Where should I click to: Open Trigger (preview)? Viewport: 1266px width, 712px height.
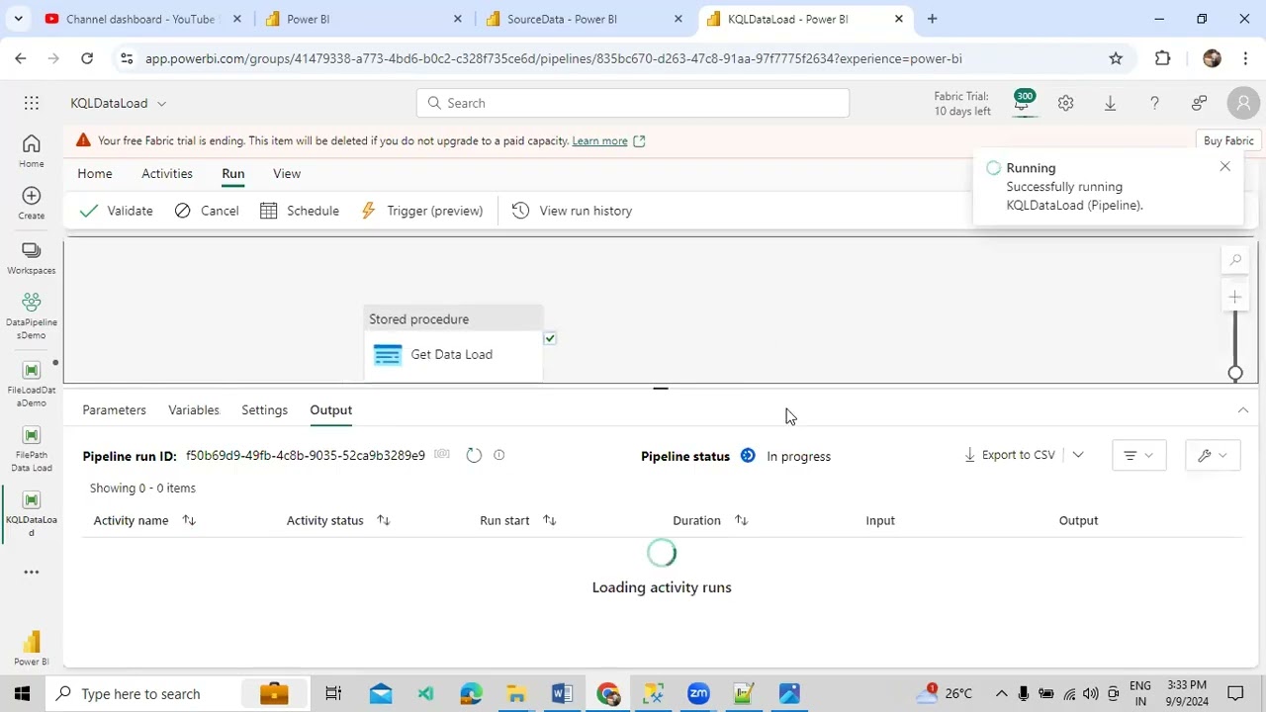point(422,211)
